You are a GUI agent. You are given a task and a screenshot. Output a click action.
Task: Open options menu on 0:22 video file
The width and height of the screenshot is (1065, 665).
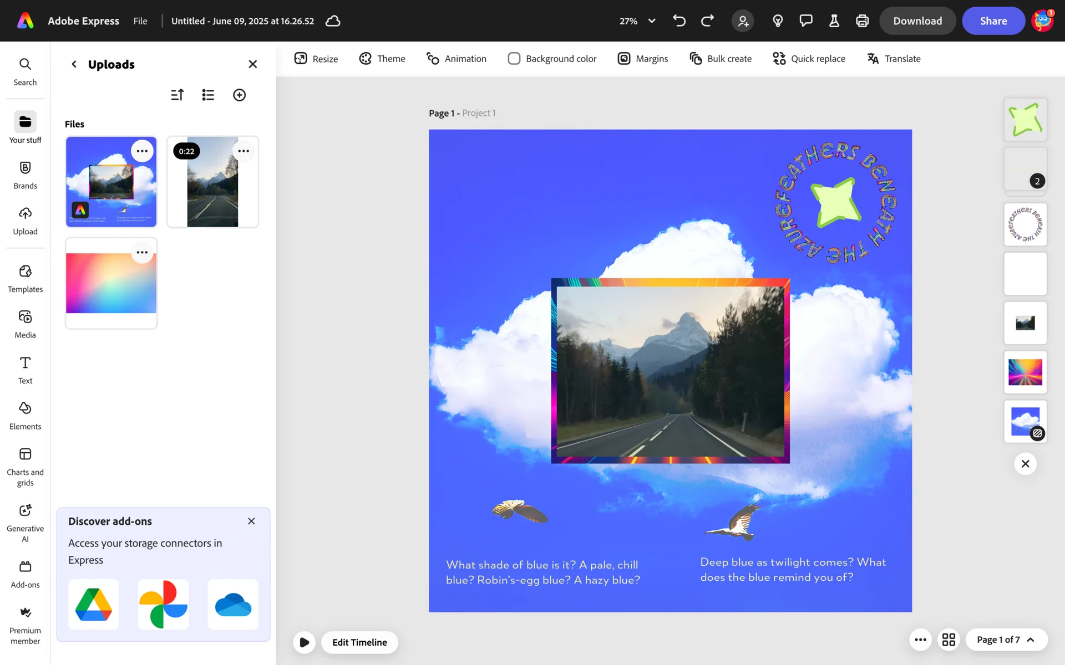tap(244, 151)
